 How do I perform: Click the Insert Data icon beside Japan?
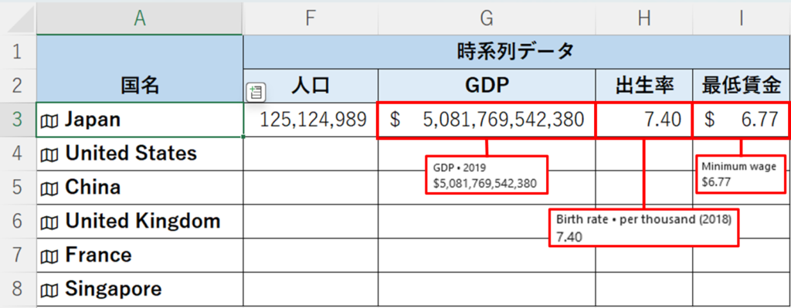pos(256,93)
